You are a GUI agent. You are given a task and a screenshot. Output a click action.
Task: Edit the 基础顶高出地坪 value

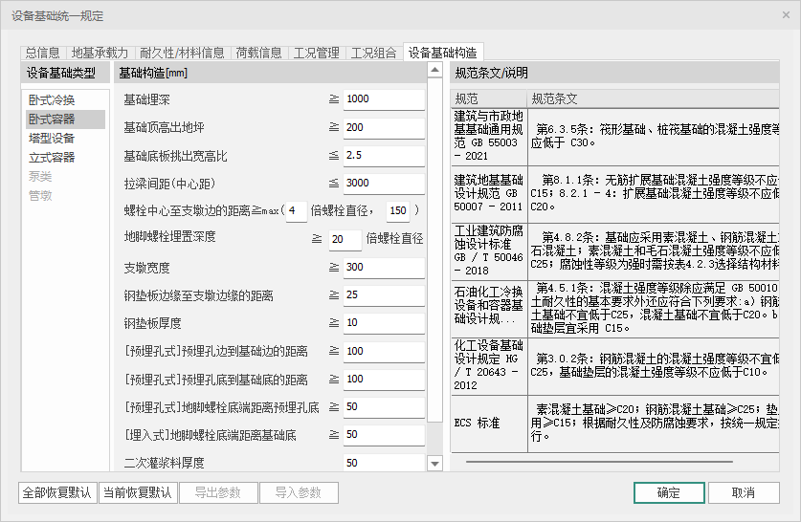click(x=384, y=127)
